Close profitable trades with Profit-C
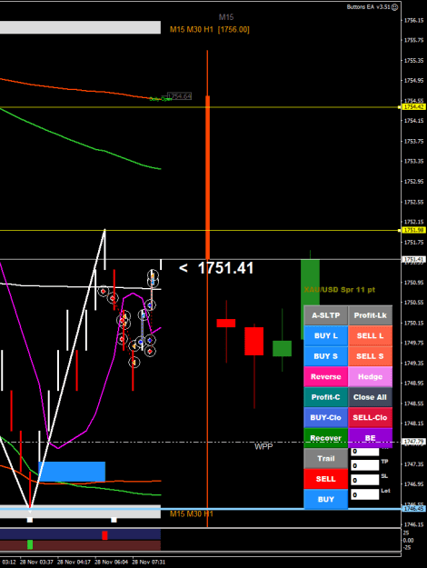This screenshot has height=568, width=427. 325,397
